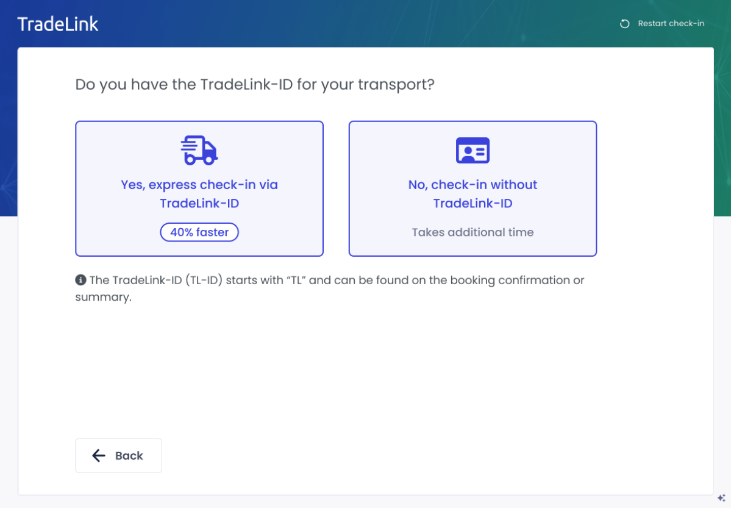Image resolution: width=731 pixels, height=508 pixels.
Task: Choose "Yes, express check-in via TradeLink-ID" label
Action: click(199, 185)
